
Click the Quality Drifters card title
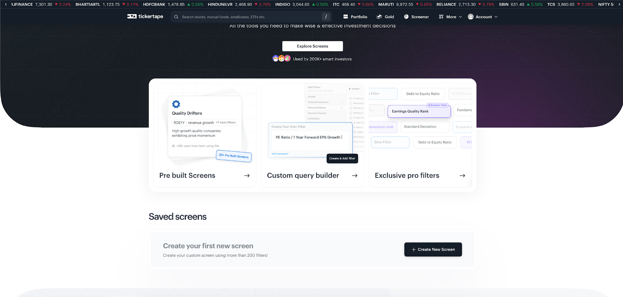(187, 113)
